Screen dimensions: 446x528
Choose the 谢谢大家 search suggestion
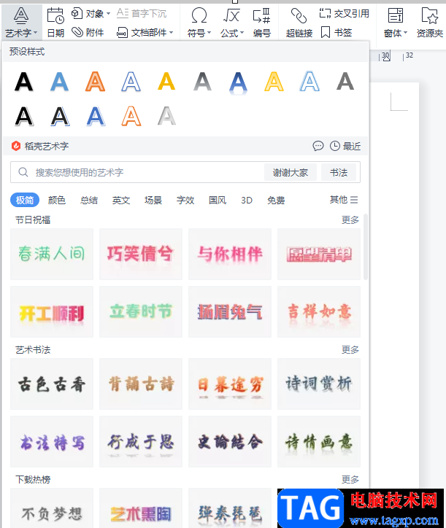(291, 172)
